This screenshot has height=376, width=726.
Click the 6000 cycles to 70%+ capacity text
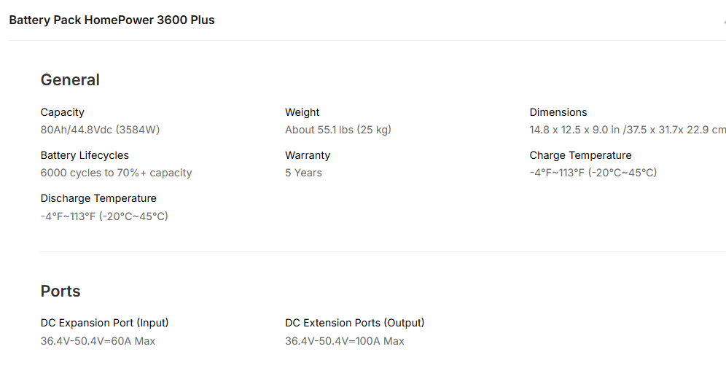[116, 173]
